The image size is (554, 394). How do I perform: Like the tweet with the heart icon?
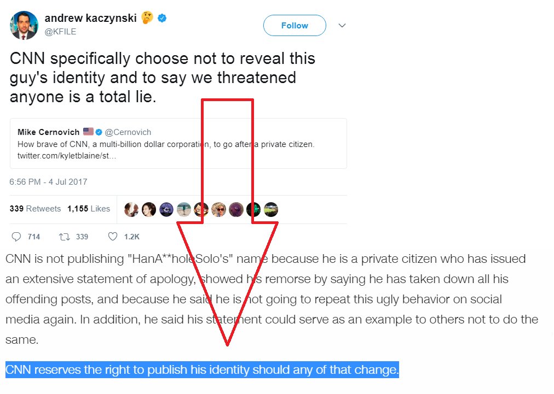(x=113, y=237)
